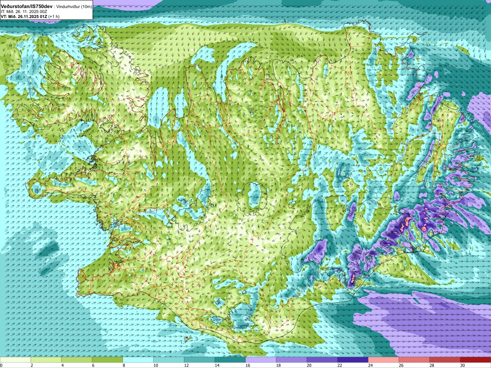The image size is (491, 368).
Task: Click the lavender 16–18 legend swatch
Action: 261,360
